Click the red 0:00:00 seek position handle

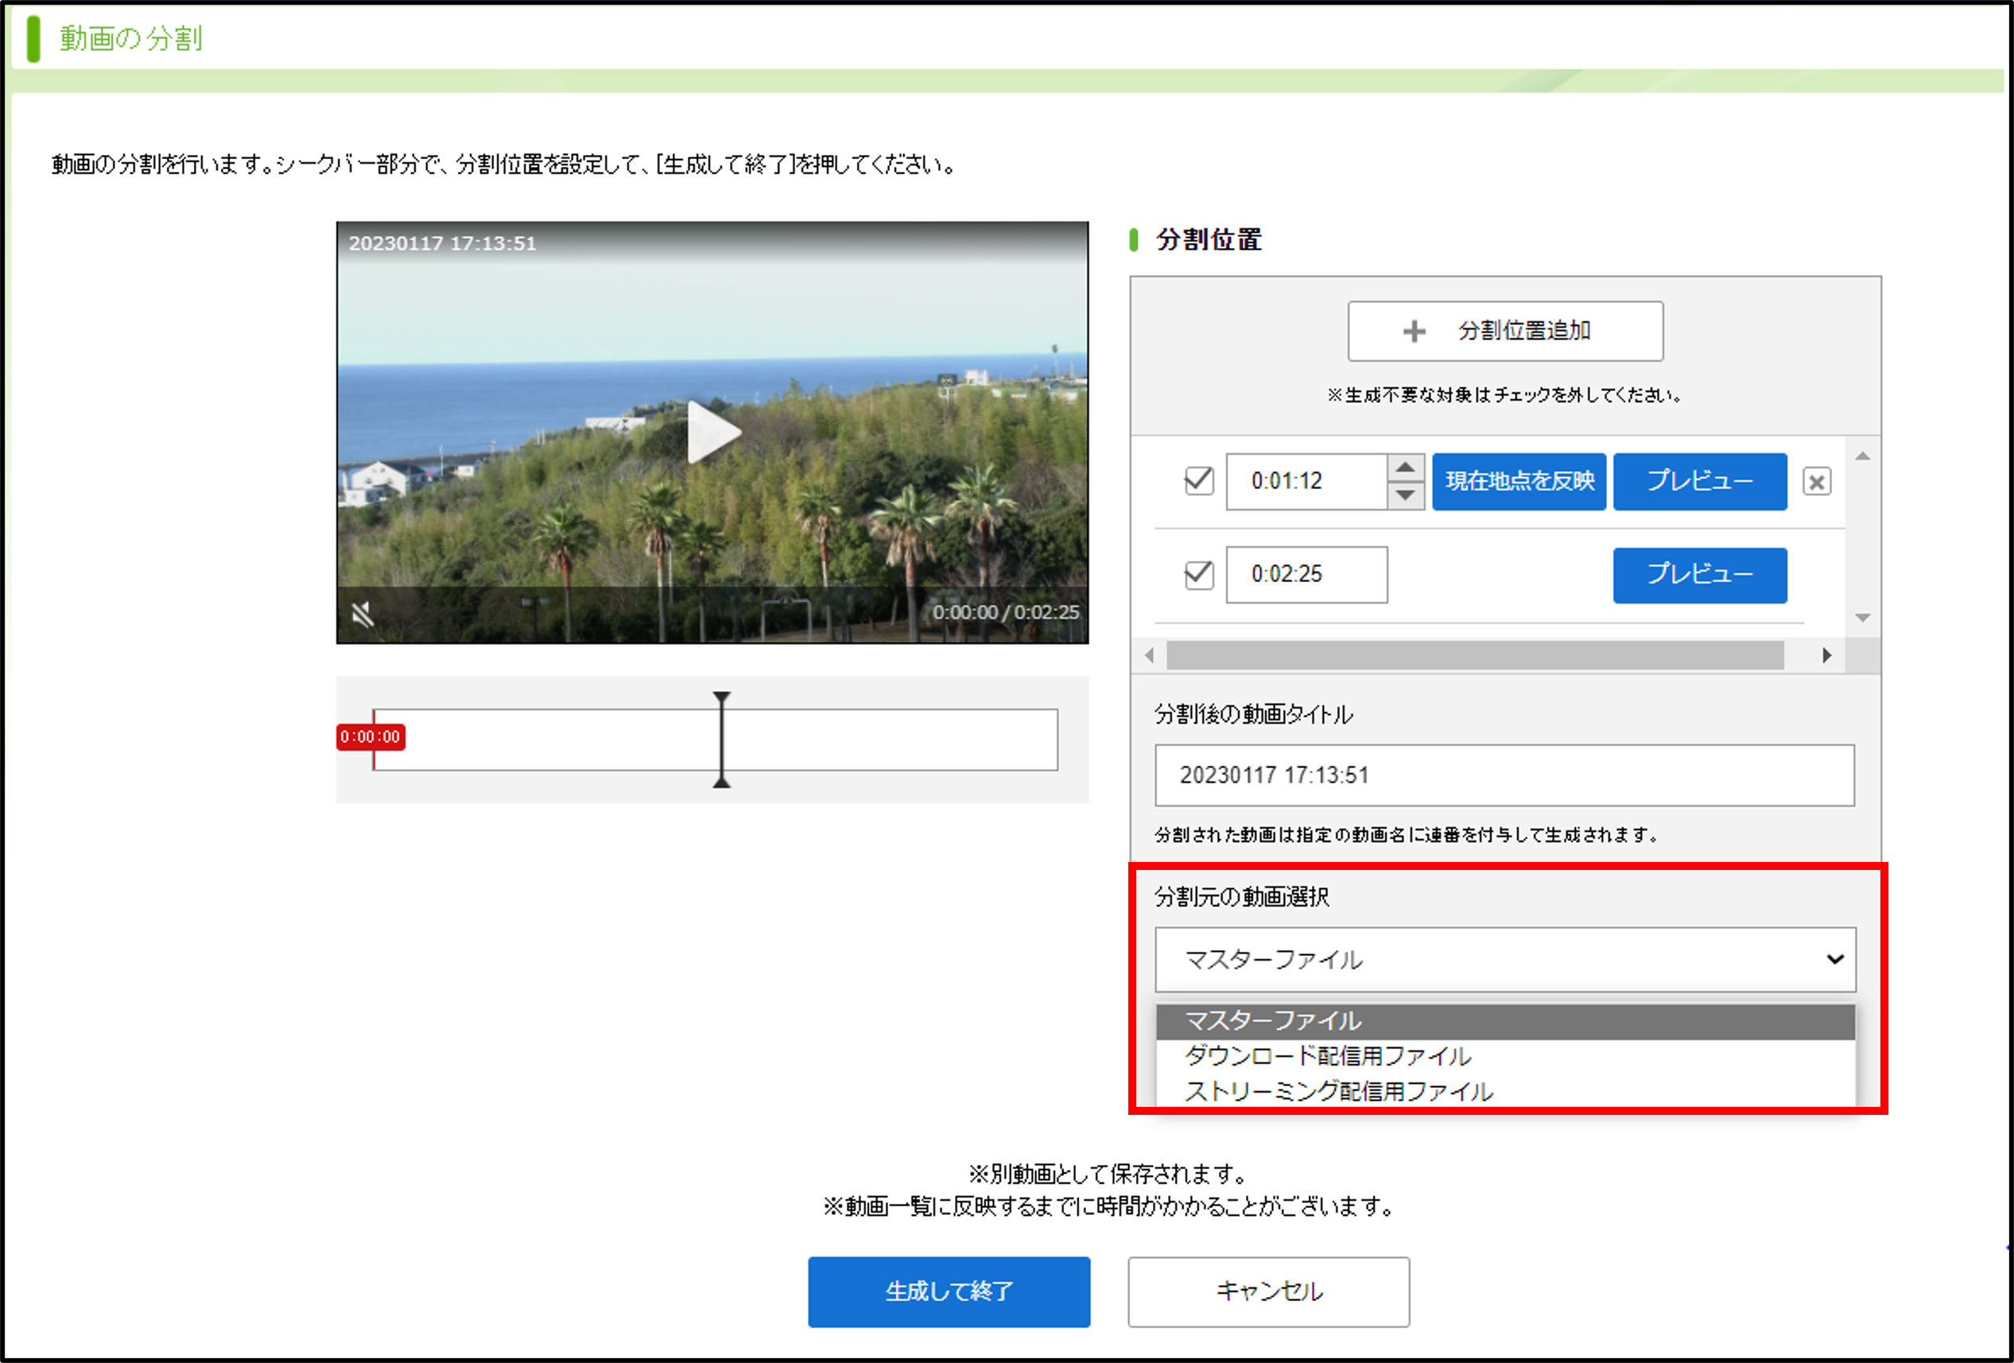pyautogui.click(x=370, y=737)
